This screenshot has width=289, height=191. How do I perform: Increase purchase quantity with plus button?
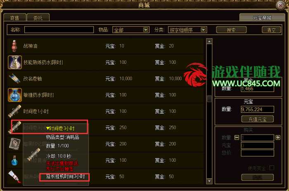278,137
